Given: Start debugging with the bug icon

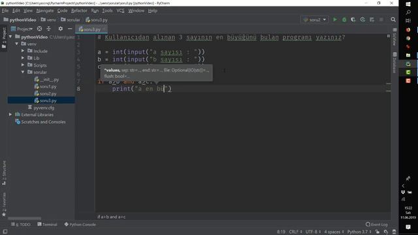Looking at the screenshot, I should (344, 20).
